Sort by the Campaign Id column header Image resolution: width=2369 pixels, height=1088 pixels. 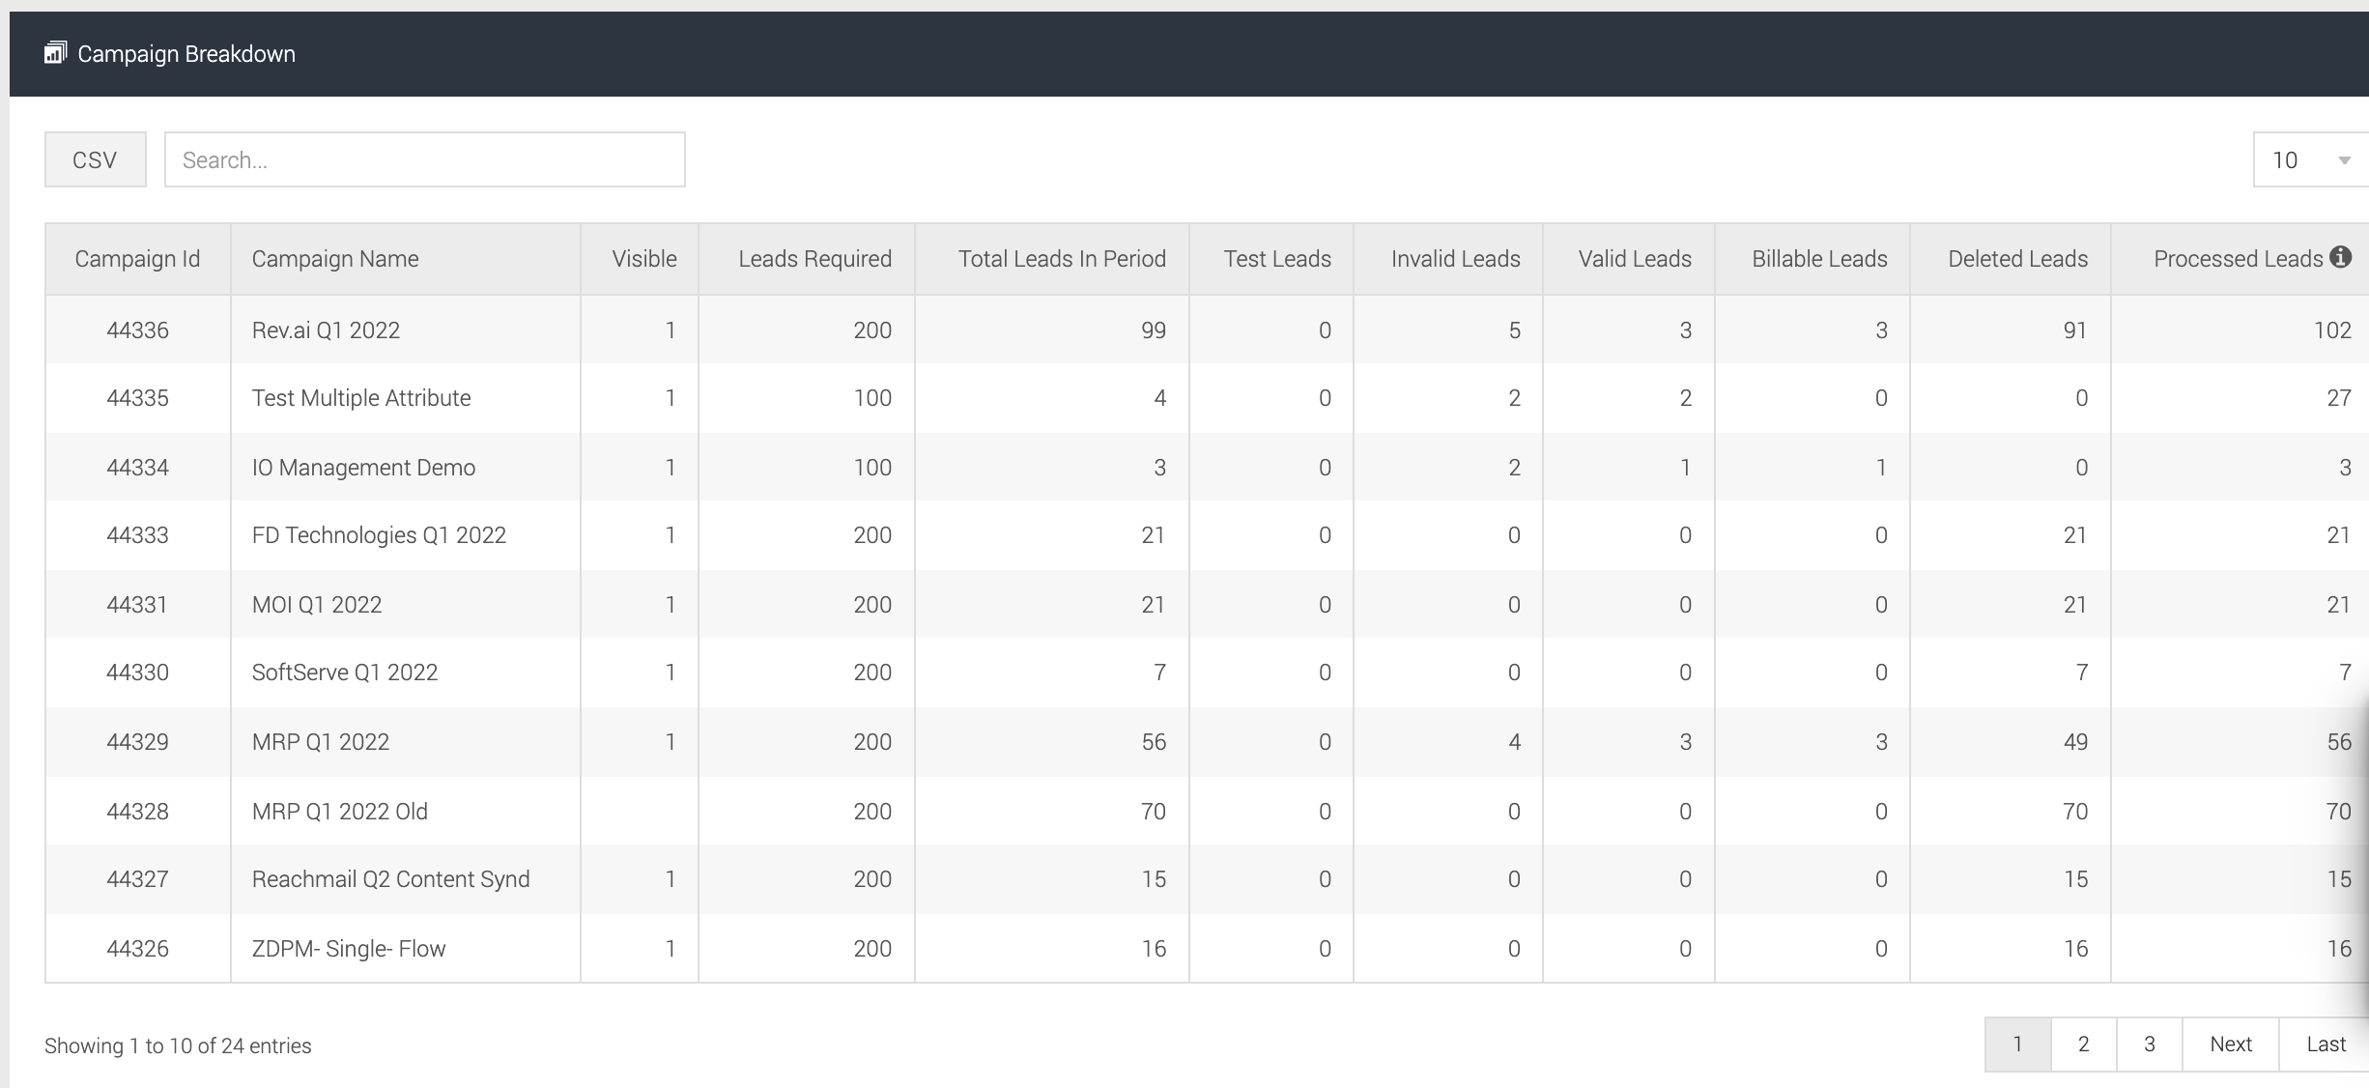137,259
